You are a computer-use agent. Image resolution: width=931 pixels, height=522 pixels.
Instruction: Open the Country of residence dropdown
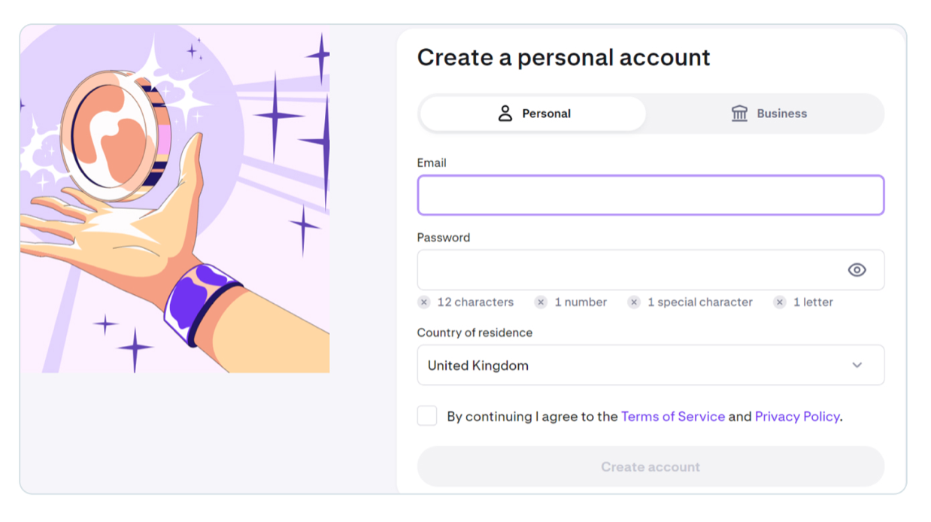tap(650, 366)
